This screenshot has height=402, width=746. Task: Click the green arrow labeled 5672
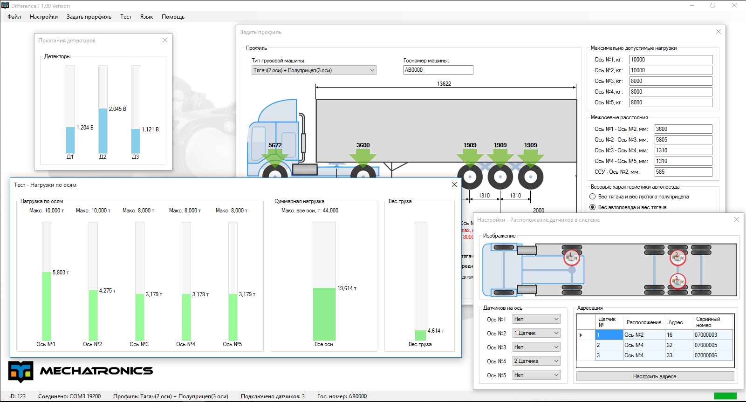click(275, 157)
